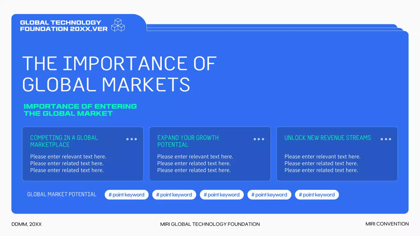Select the first # point keyword tag

127,195
